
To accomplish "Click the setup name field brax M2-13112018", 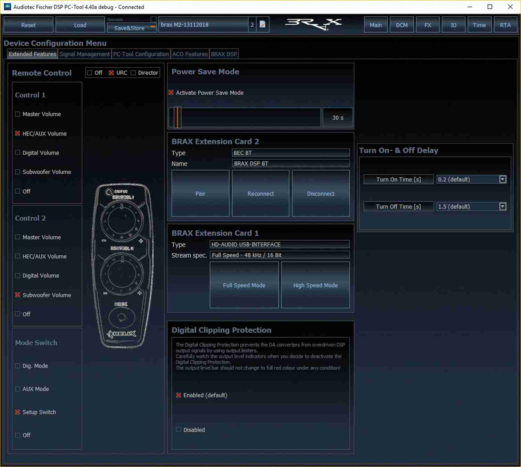I will (x=203, y=25).
